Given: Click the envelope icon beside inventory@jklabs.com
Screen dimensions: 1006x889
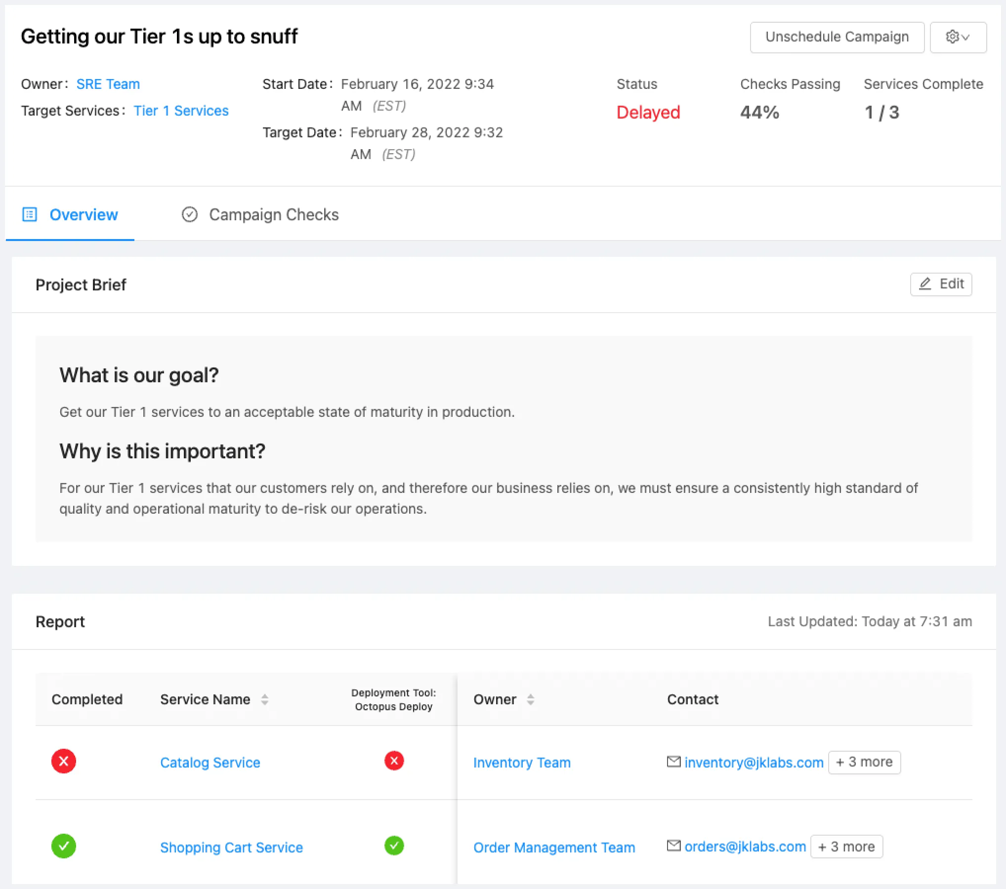Looking at the screenshot, I should [673, 762].
